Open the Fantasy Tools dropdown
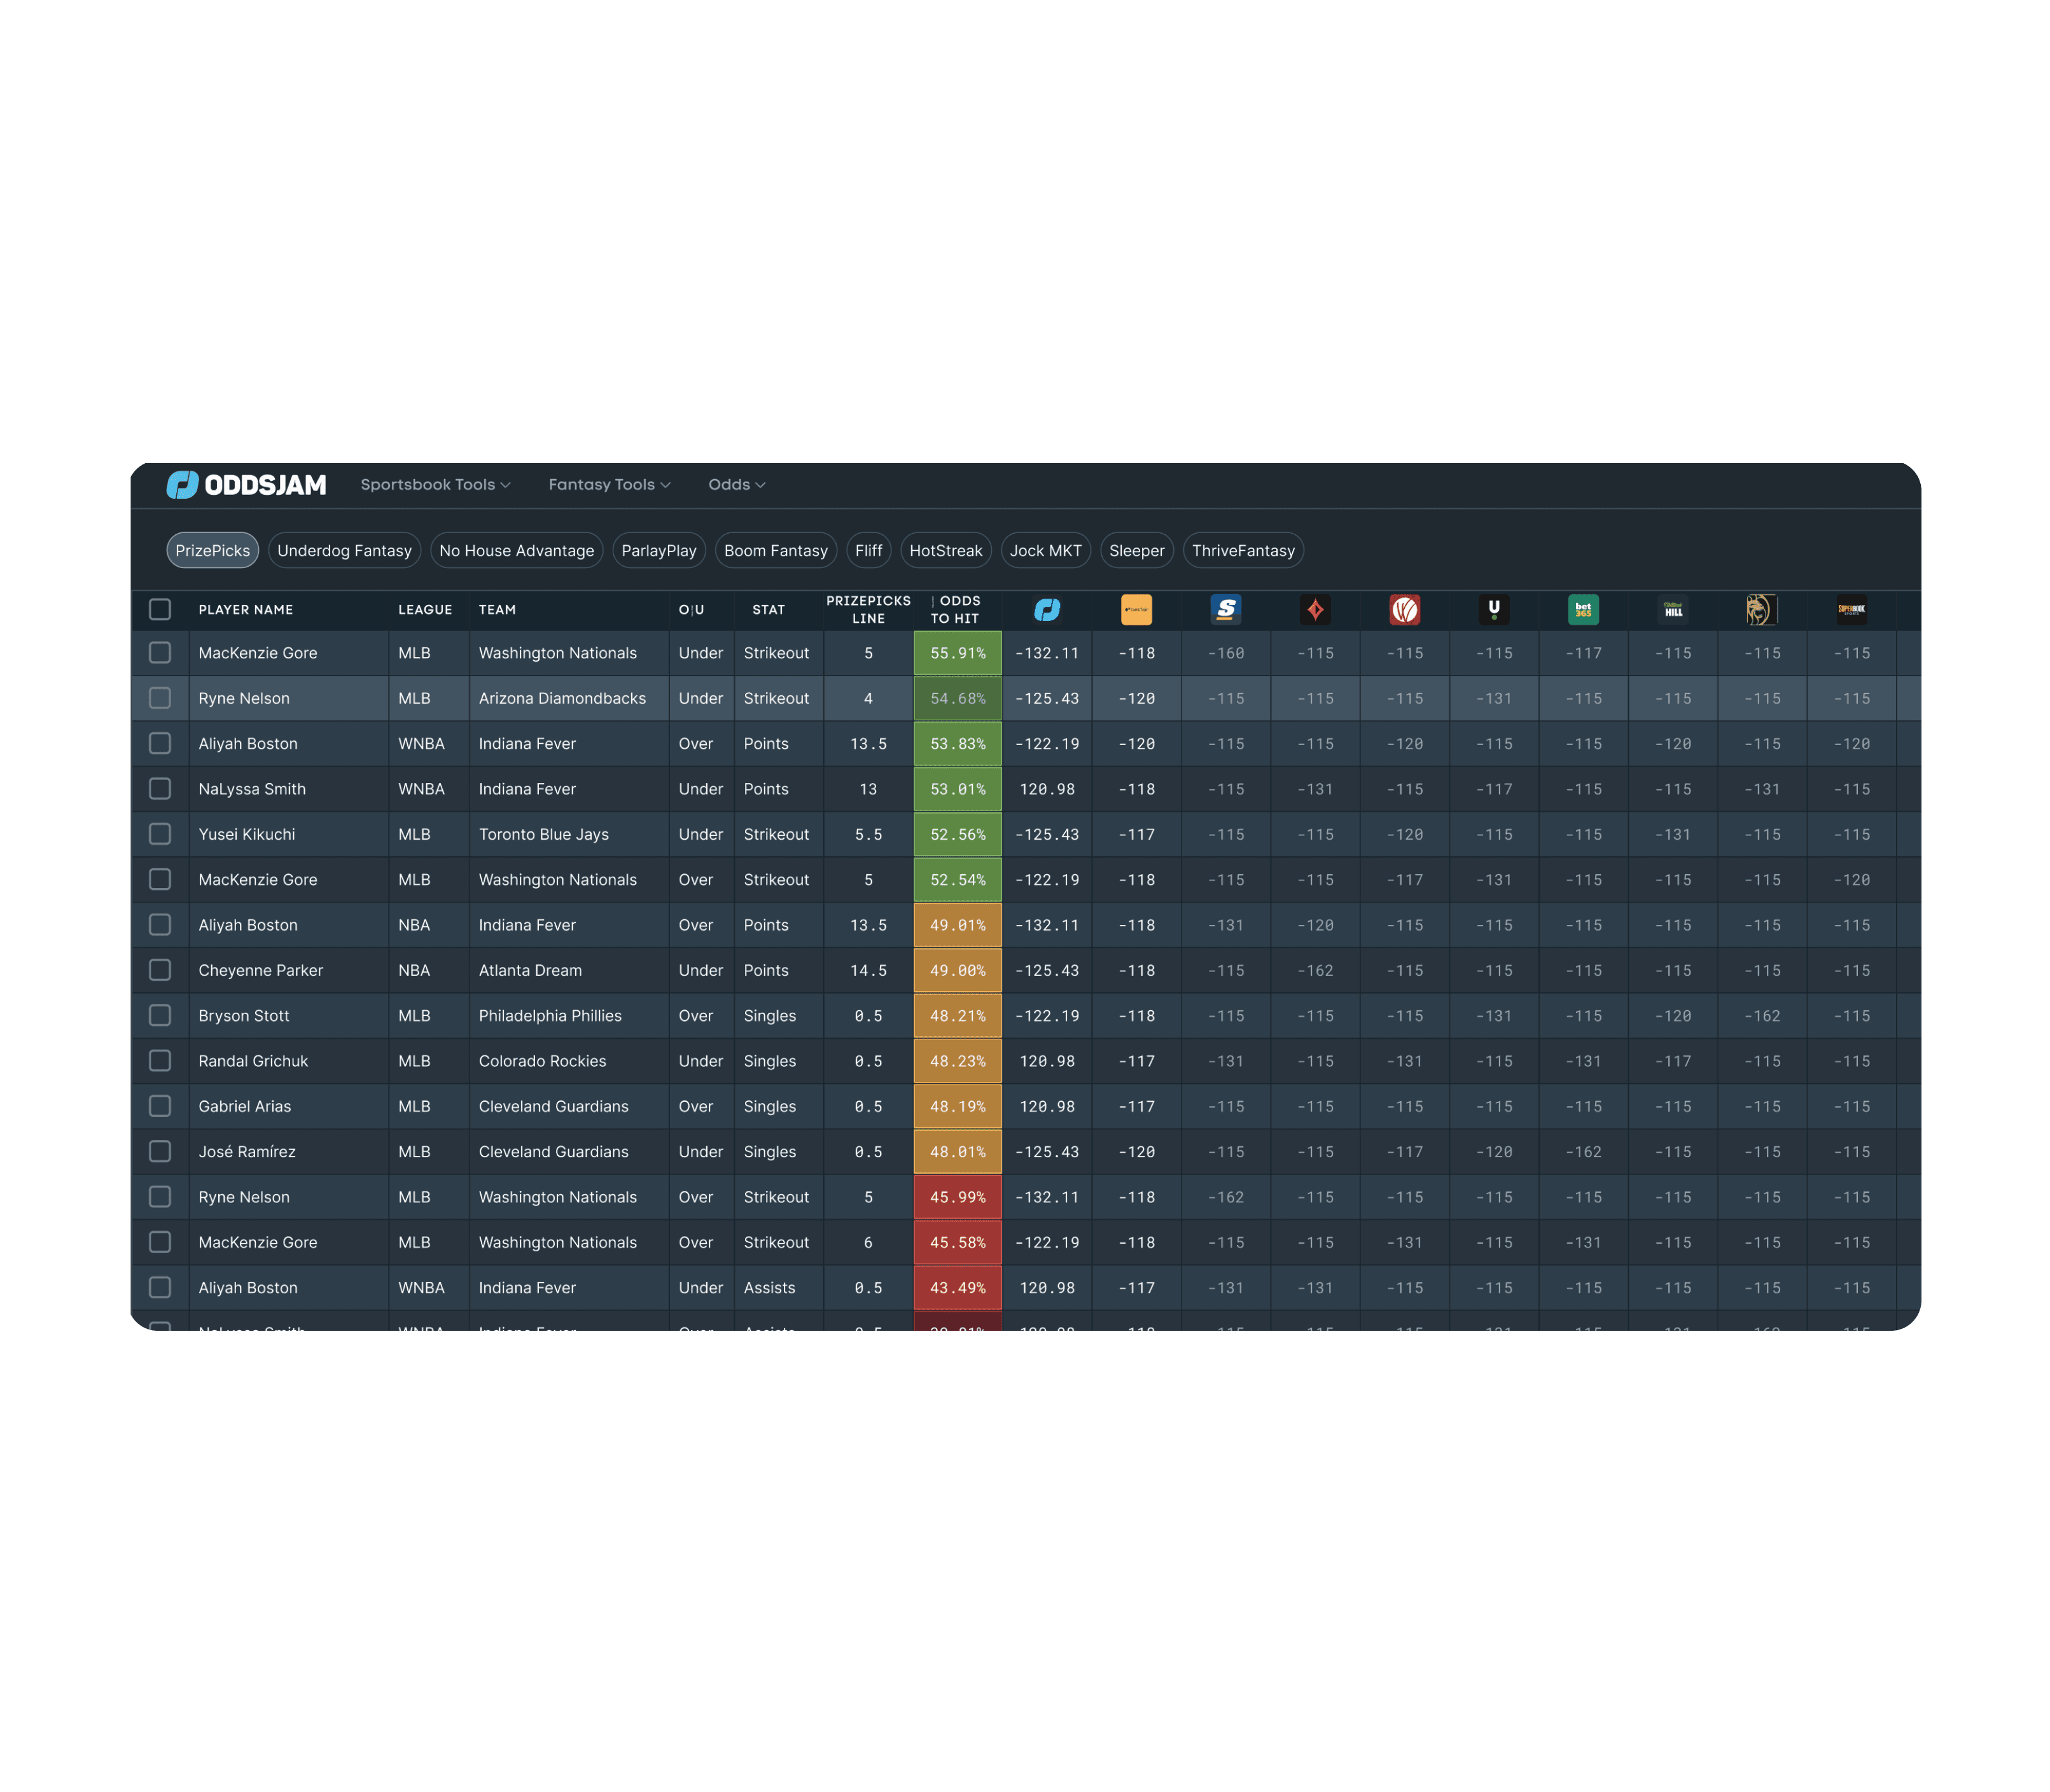 pos(609,485)
